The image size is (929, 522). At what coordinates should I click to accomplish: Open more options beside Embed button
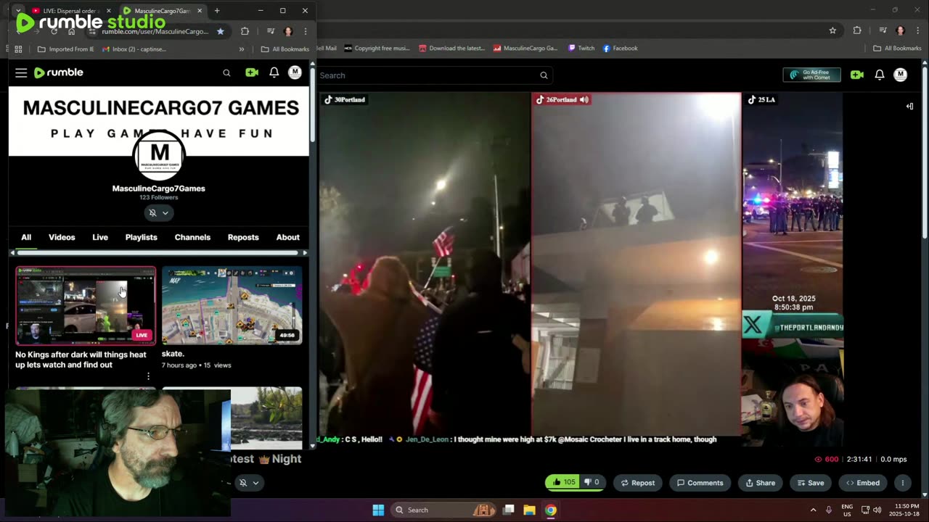click(x=902, y=483)
